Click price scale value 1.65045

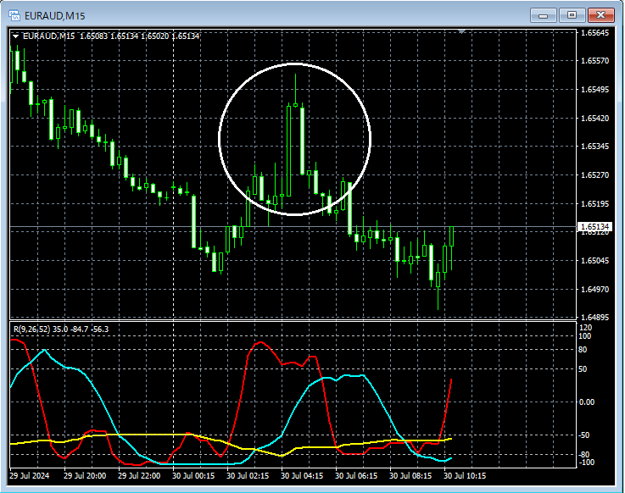[x=594, y=260]
